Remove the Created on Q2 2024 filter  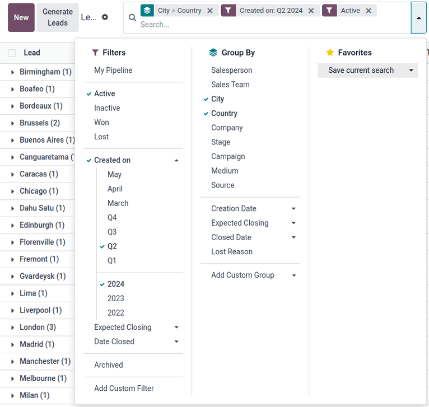pos(311,11)
